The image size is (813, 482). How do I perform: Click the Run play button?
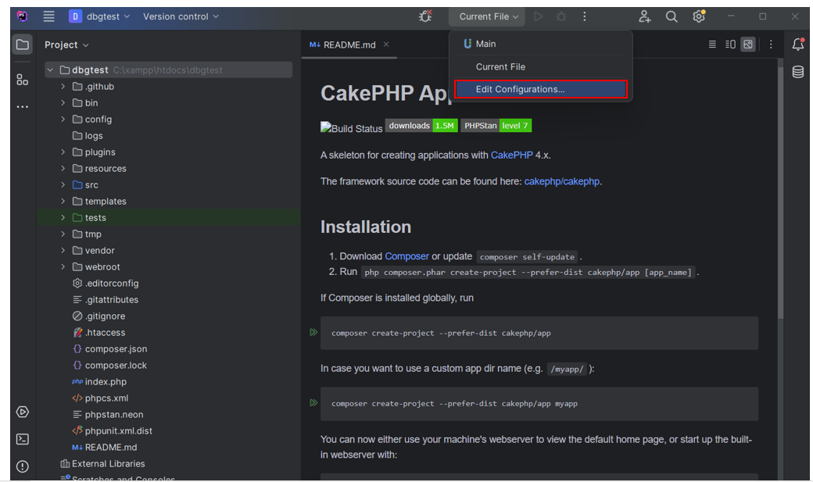pos(538,16)
